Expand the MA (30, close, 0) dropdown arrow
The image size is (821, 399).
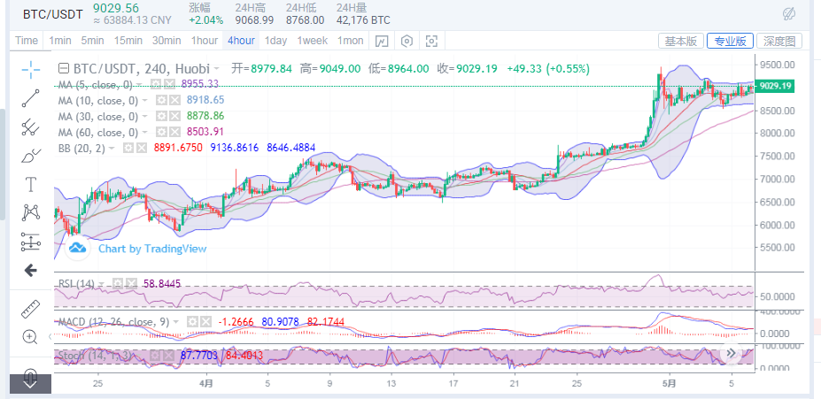point(145,116)
